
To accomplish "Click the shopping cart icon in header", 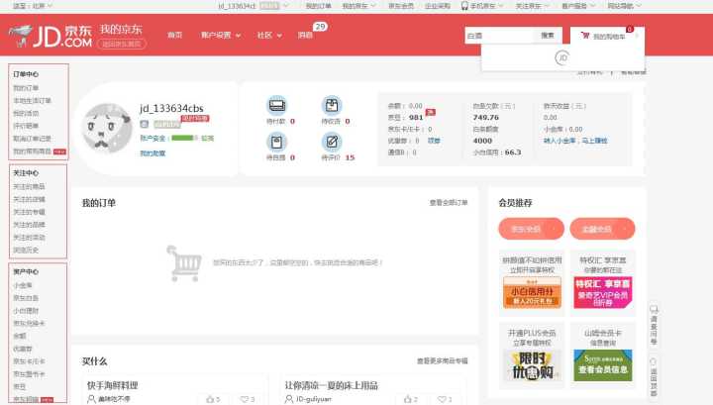I will click(x=585, y=36).
